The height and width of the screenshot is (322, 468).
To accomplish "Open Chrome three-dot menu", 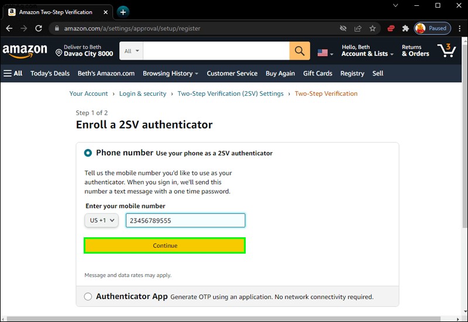I will click(459, 28).
